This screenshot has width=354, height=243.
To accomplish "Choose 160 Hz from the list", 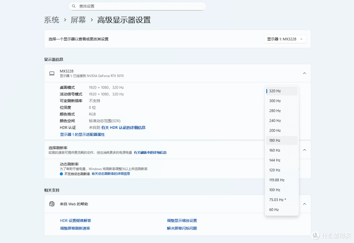I will tap(282, 150).
